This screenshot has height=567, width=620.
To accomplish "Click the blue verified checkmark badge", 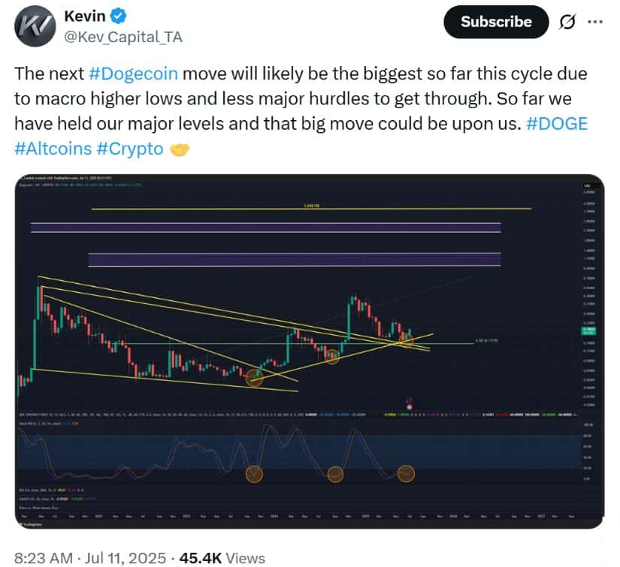I will point(118,17).
